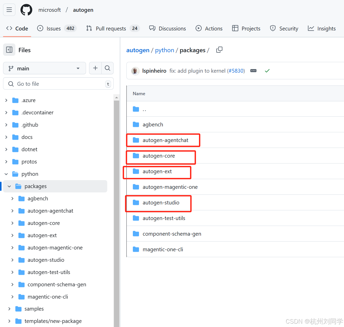
Task: Select autogen-ext in the file tree
Action: point(42,235)
